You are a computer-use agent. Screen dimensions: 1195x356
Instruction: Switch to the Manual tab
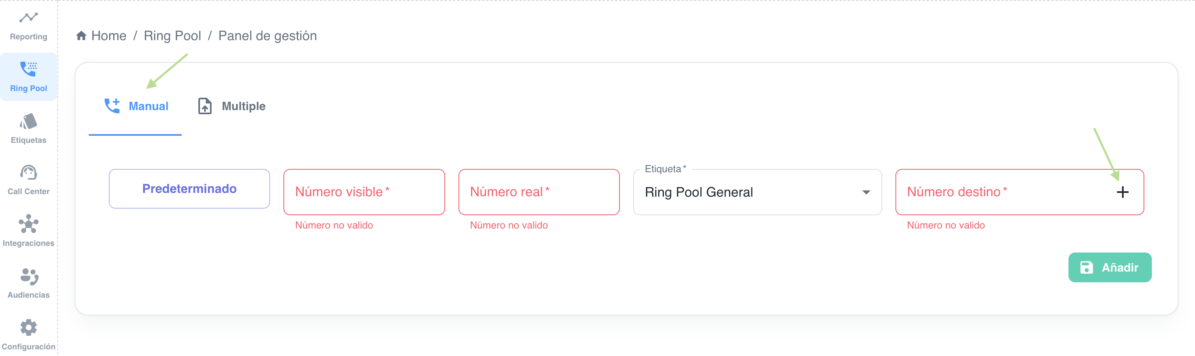135,106
